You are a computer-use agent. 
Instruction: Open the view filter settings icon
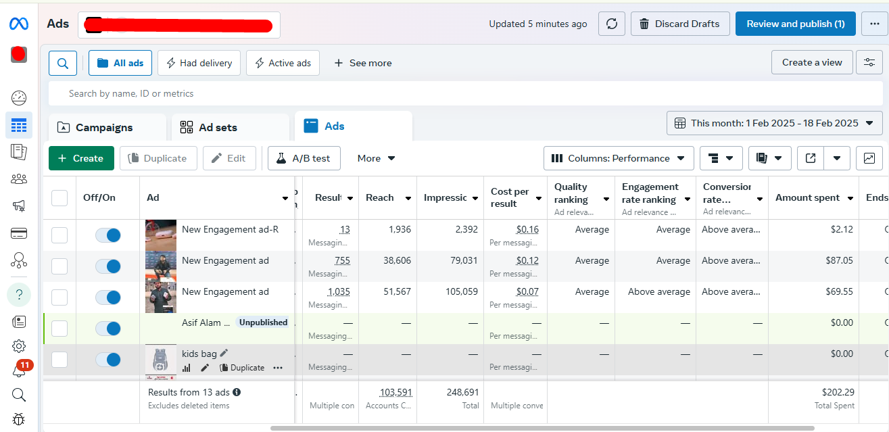point(869,62)
